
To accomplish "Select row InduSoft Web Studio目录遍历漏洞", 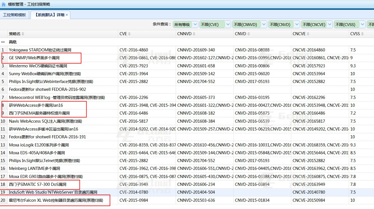I will click(187, 192).
